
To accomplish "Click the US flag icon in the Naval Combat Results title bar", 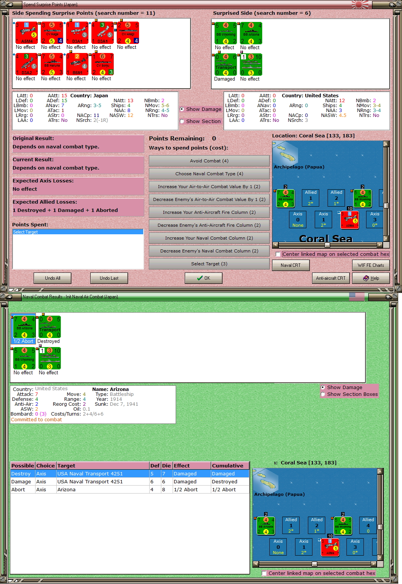I will [x=357, y=297].
